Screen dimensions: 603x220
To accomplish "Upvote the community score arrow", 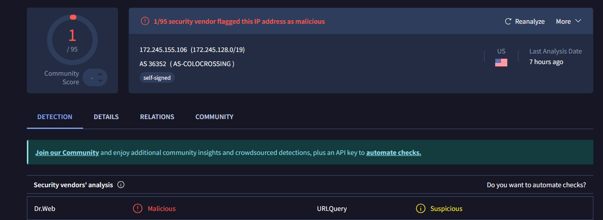I will pyautogui.click(x=100, y=74).
